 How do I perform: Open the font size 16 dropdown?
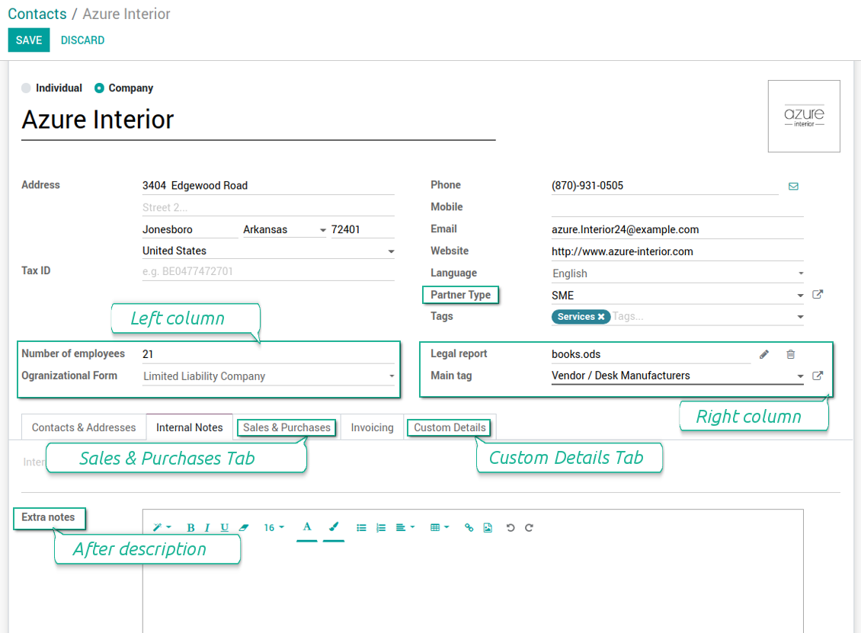[x=274, y=528]
